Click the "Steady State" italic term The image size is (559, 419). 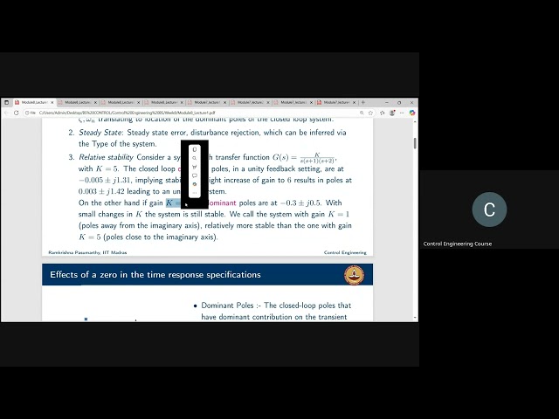click(x=100, y=133)
